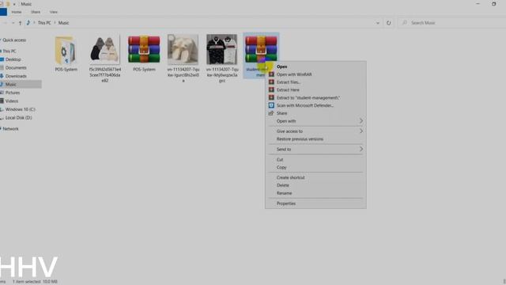Click the WinRAR icon beside Extract files
506x285 pixels.
click(271, 82)
